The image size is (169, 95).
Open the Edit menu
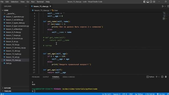point(7,2)
